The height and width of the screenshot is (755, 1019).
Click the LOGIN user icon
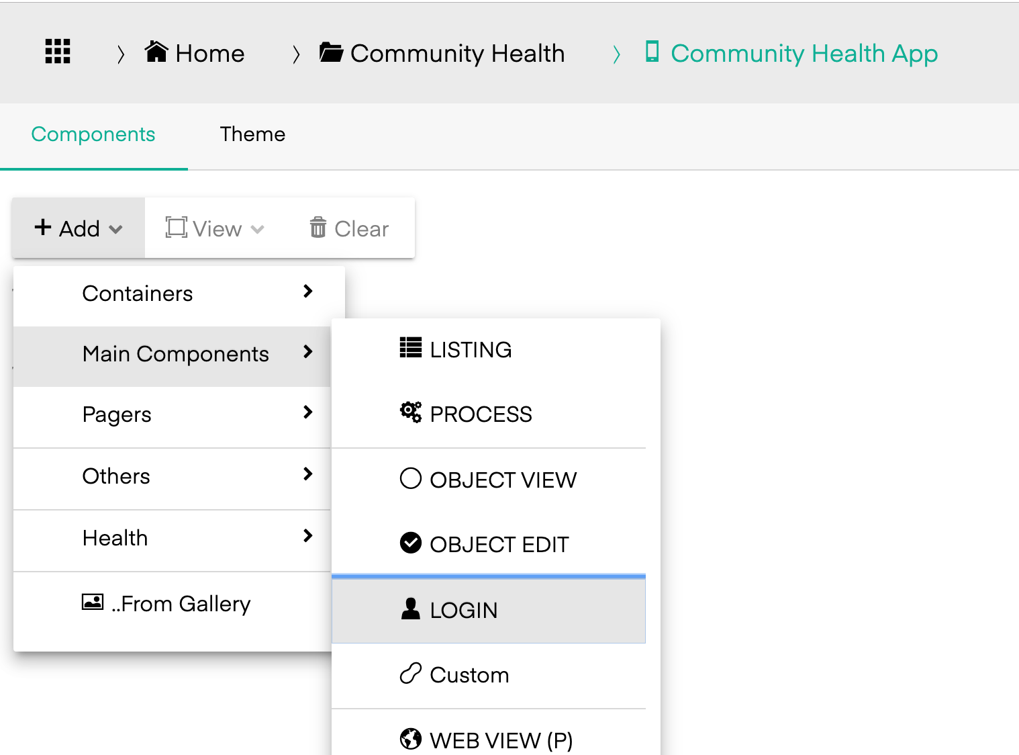410,609
